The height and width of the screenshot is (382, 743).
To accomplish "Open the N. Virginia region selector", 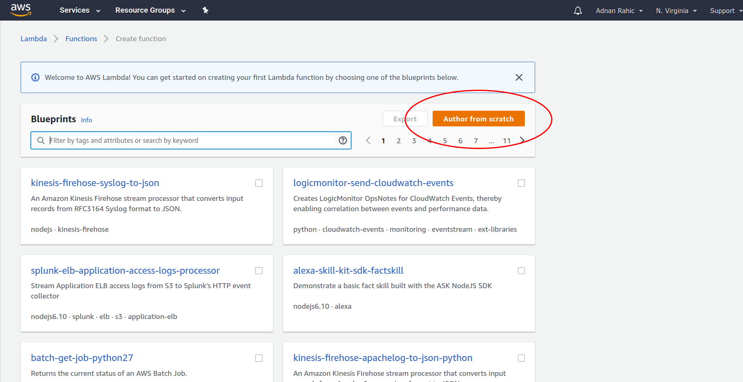I will (676, 11).
